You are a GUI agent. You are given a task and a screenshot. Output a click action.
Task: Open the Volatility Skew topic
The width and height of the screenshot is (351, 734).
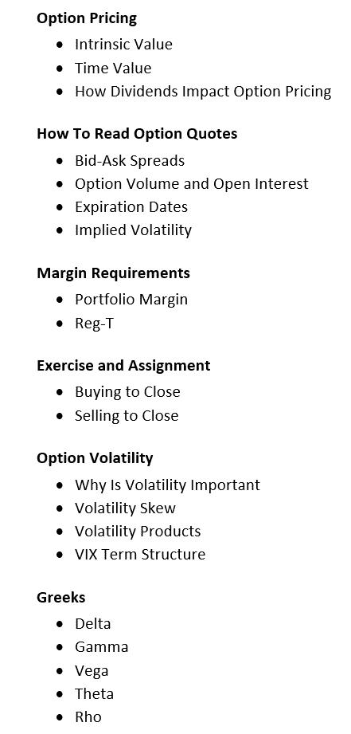pyautogui.click(x=125, y=508)
